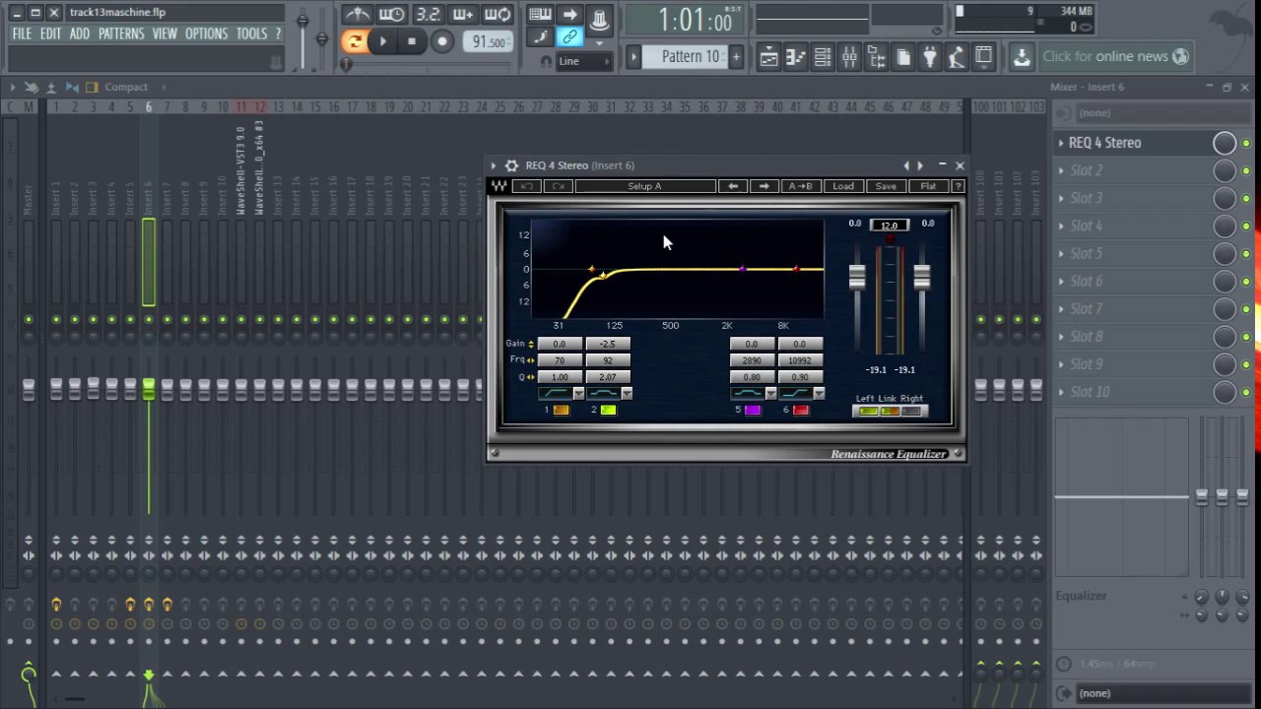Open the REQ 4 plugin gear options icon
The height and width of the screenshot is (709, 1261).
tap(511, 165)
